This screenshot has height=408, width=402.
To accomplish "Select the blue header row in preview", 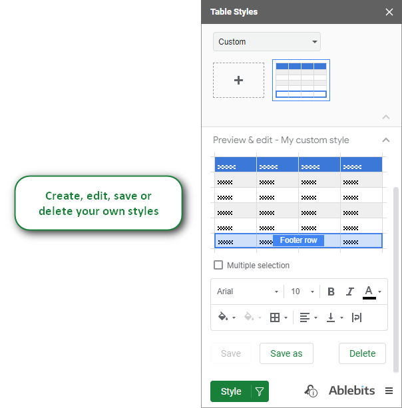I will coord(298,164).
